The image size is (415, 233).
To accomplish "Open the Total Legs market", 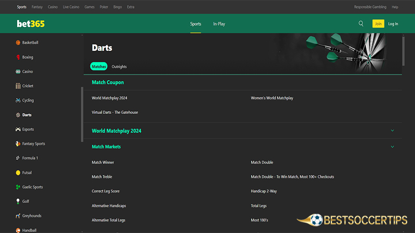I will pos(258,206).
